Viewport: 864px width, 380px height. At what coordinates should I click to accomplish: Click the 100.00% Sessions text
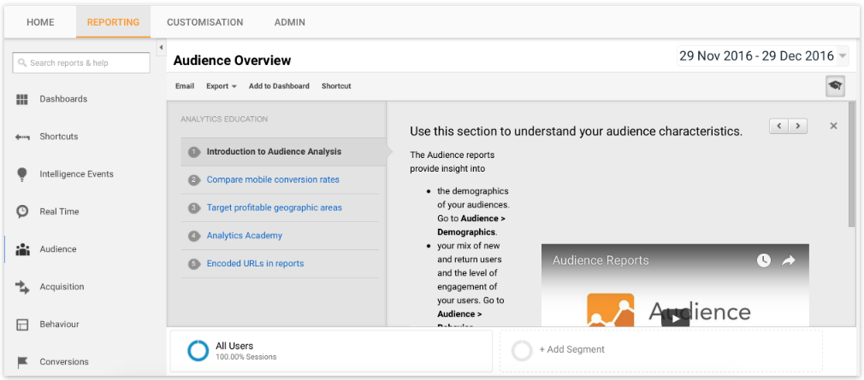pyautogui.click(x=246, y=357)
